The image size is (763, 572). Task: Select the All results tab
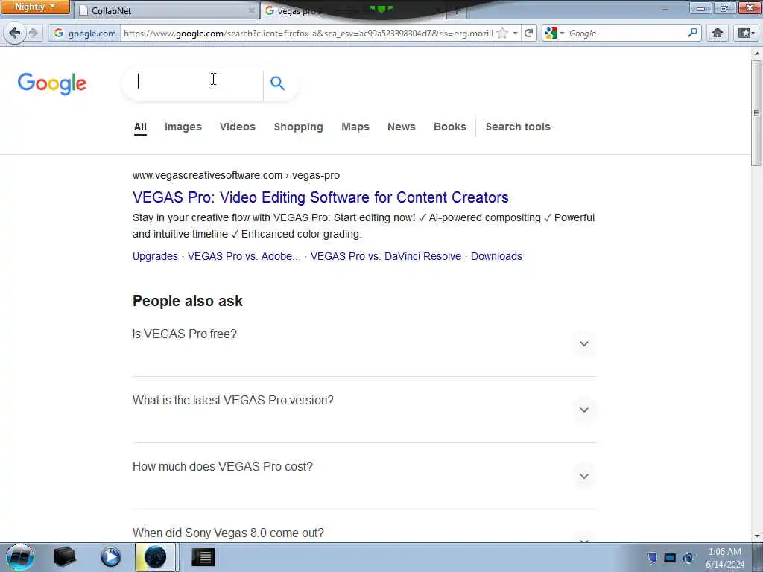[140, 127]
